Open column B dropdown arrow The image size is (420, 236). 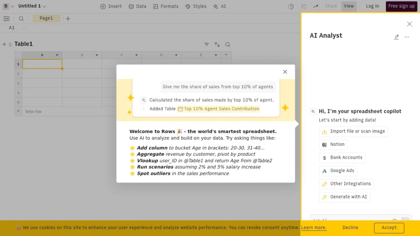[97, 55]
